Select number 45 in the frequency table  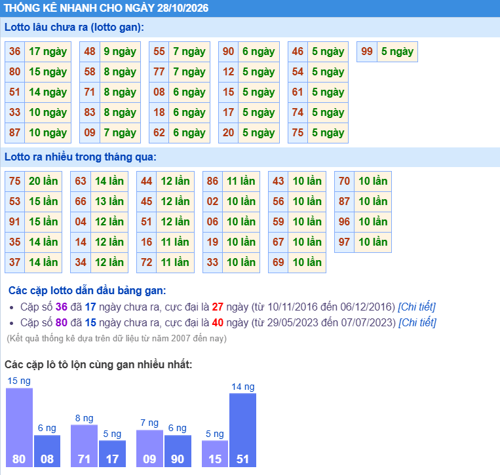pyautogui.click(x=146, y=202)
